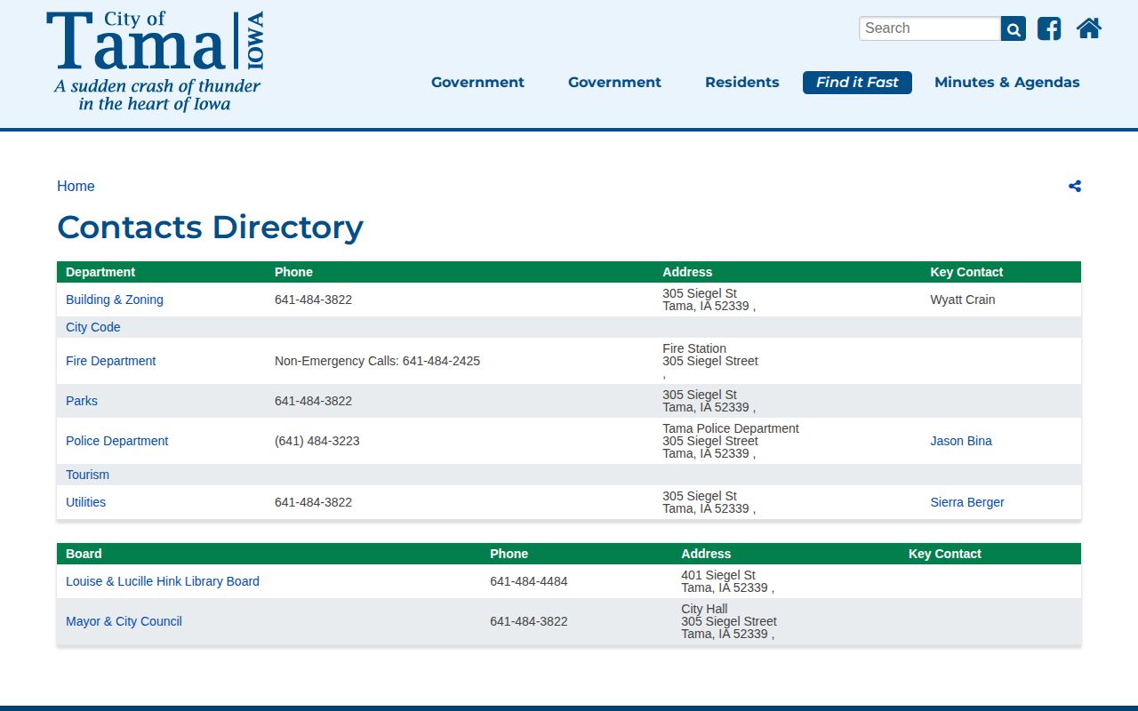Open the City Code link
Image resolution: width=1138 pixels, height=711 pixels.
[93, 327]
